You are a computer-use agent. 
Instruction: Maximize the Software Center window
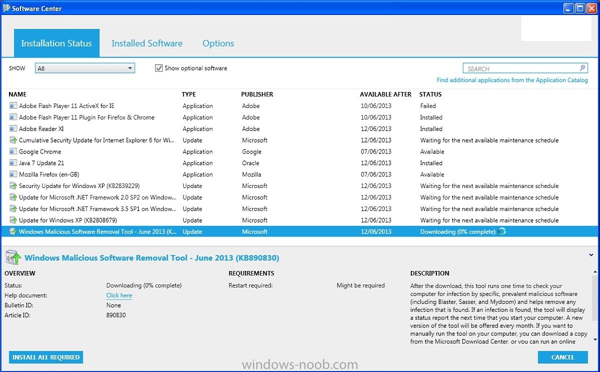[x=580, y=8]
